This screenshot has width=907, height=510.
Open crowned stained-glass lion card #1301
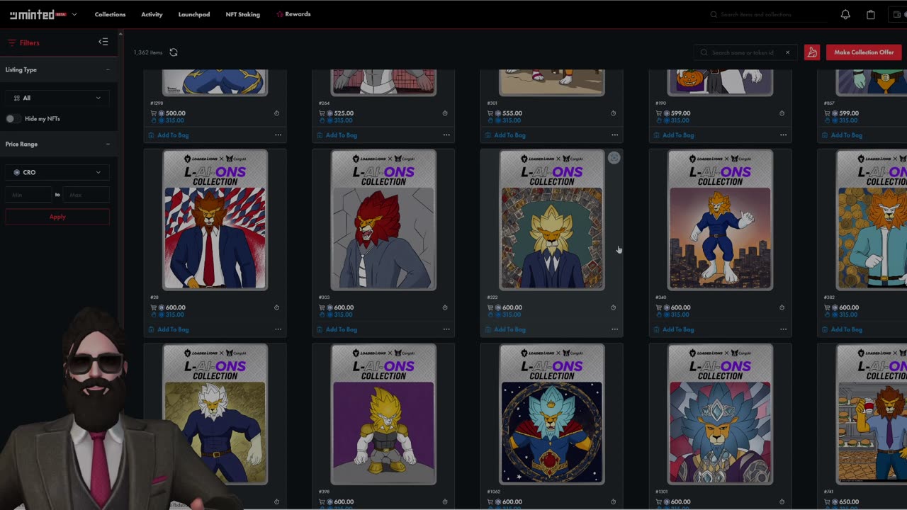pos(720,414)
